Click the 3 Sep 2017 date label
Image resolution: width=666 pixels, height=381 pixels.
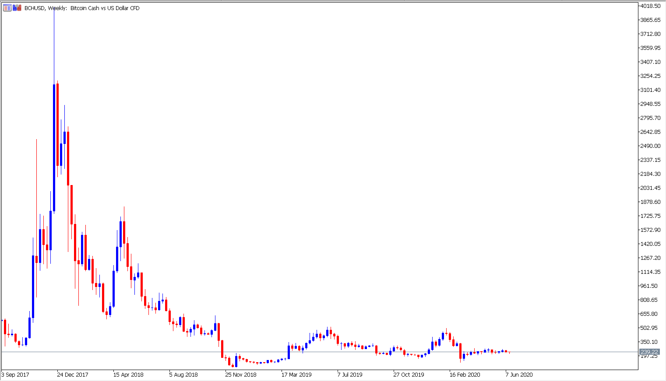15,375
